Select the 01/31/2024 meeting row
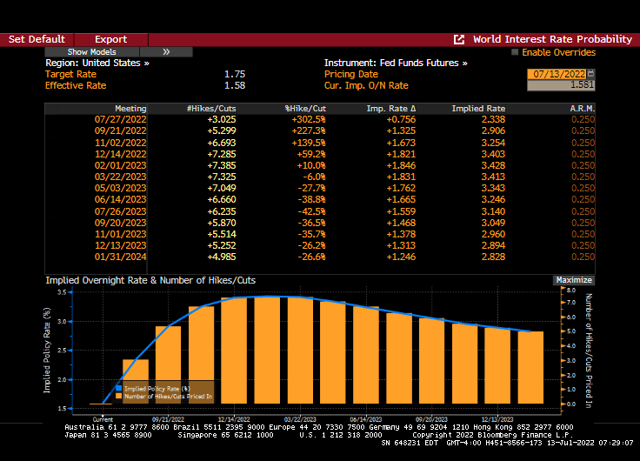Viewport: 640px width, 461px height. click(x=121, y=257)
